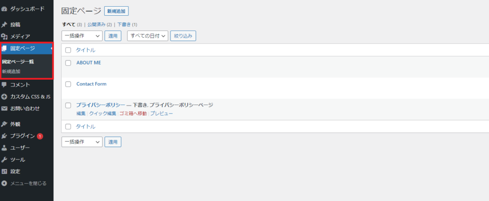
Task: Check the Contact Form row checkbox
Action: click(x=68, y=84)
